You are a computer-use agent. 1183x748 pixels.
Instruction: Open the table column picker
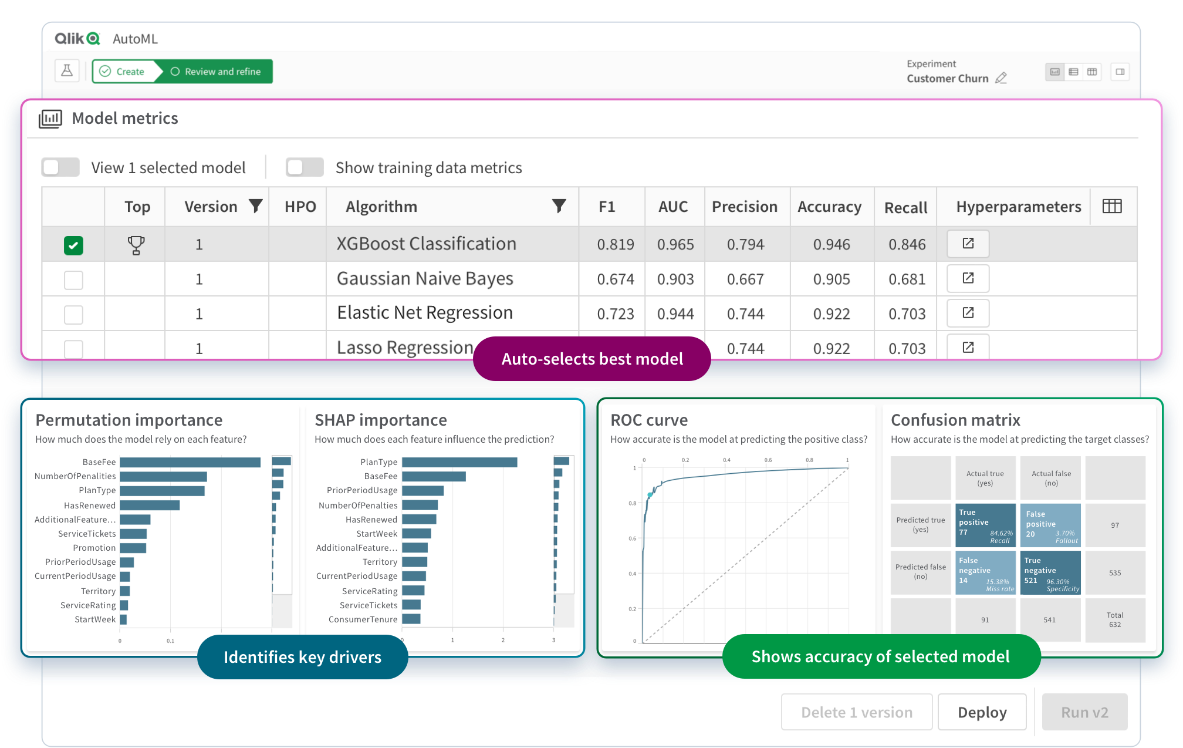[x=1112, y=206]
